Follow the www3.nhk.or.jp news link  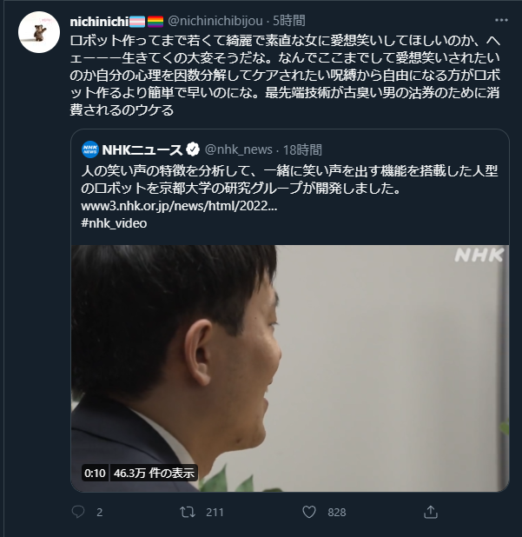pos(179,206)
